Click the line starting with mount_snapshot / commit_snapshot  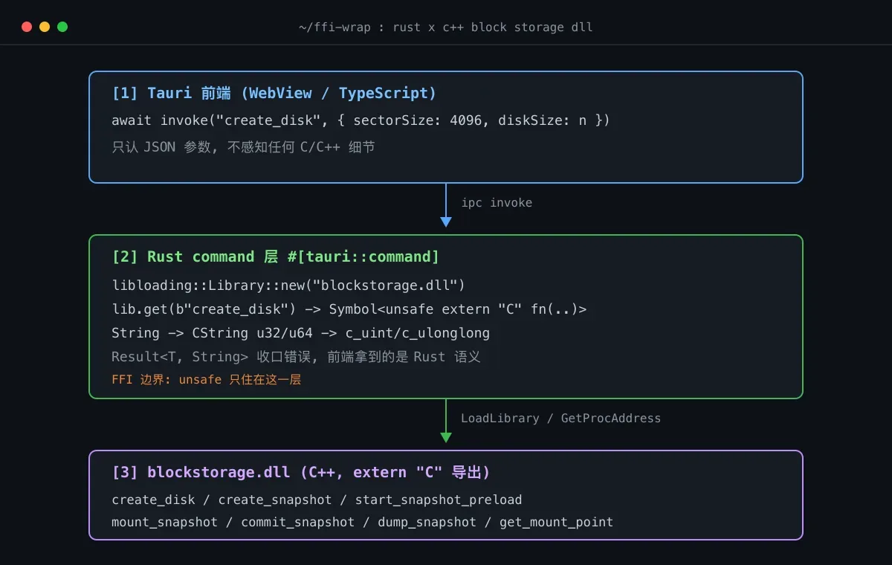coord(363,522)
